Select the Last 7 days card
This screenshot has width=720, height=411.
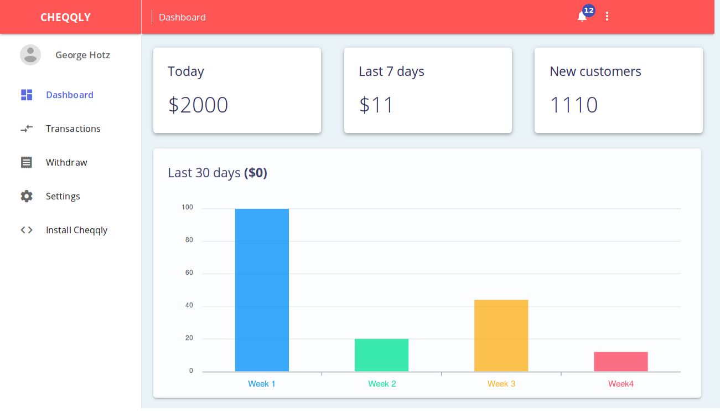[428, 90]
